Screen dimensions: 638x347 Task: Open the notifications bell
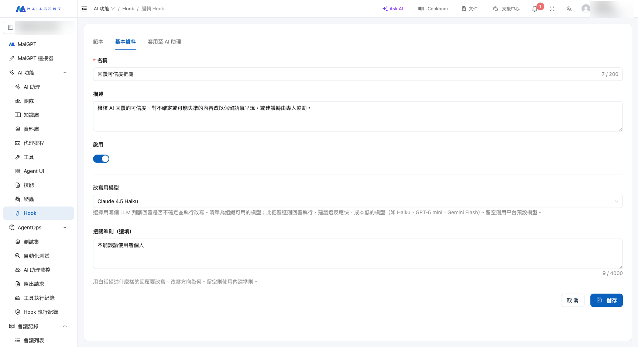(x=535, y=9)
